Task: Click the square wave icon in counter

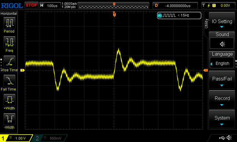Action: click(x=169, y=15)
